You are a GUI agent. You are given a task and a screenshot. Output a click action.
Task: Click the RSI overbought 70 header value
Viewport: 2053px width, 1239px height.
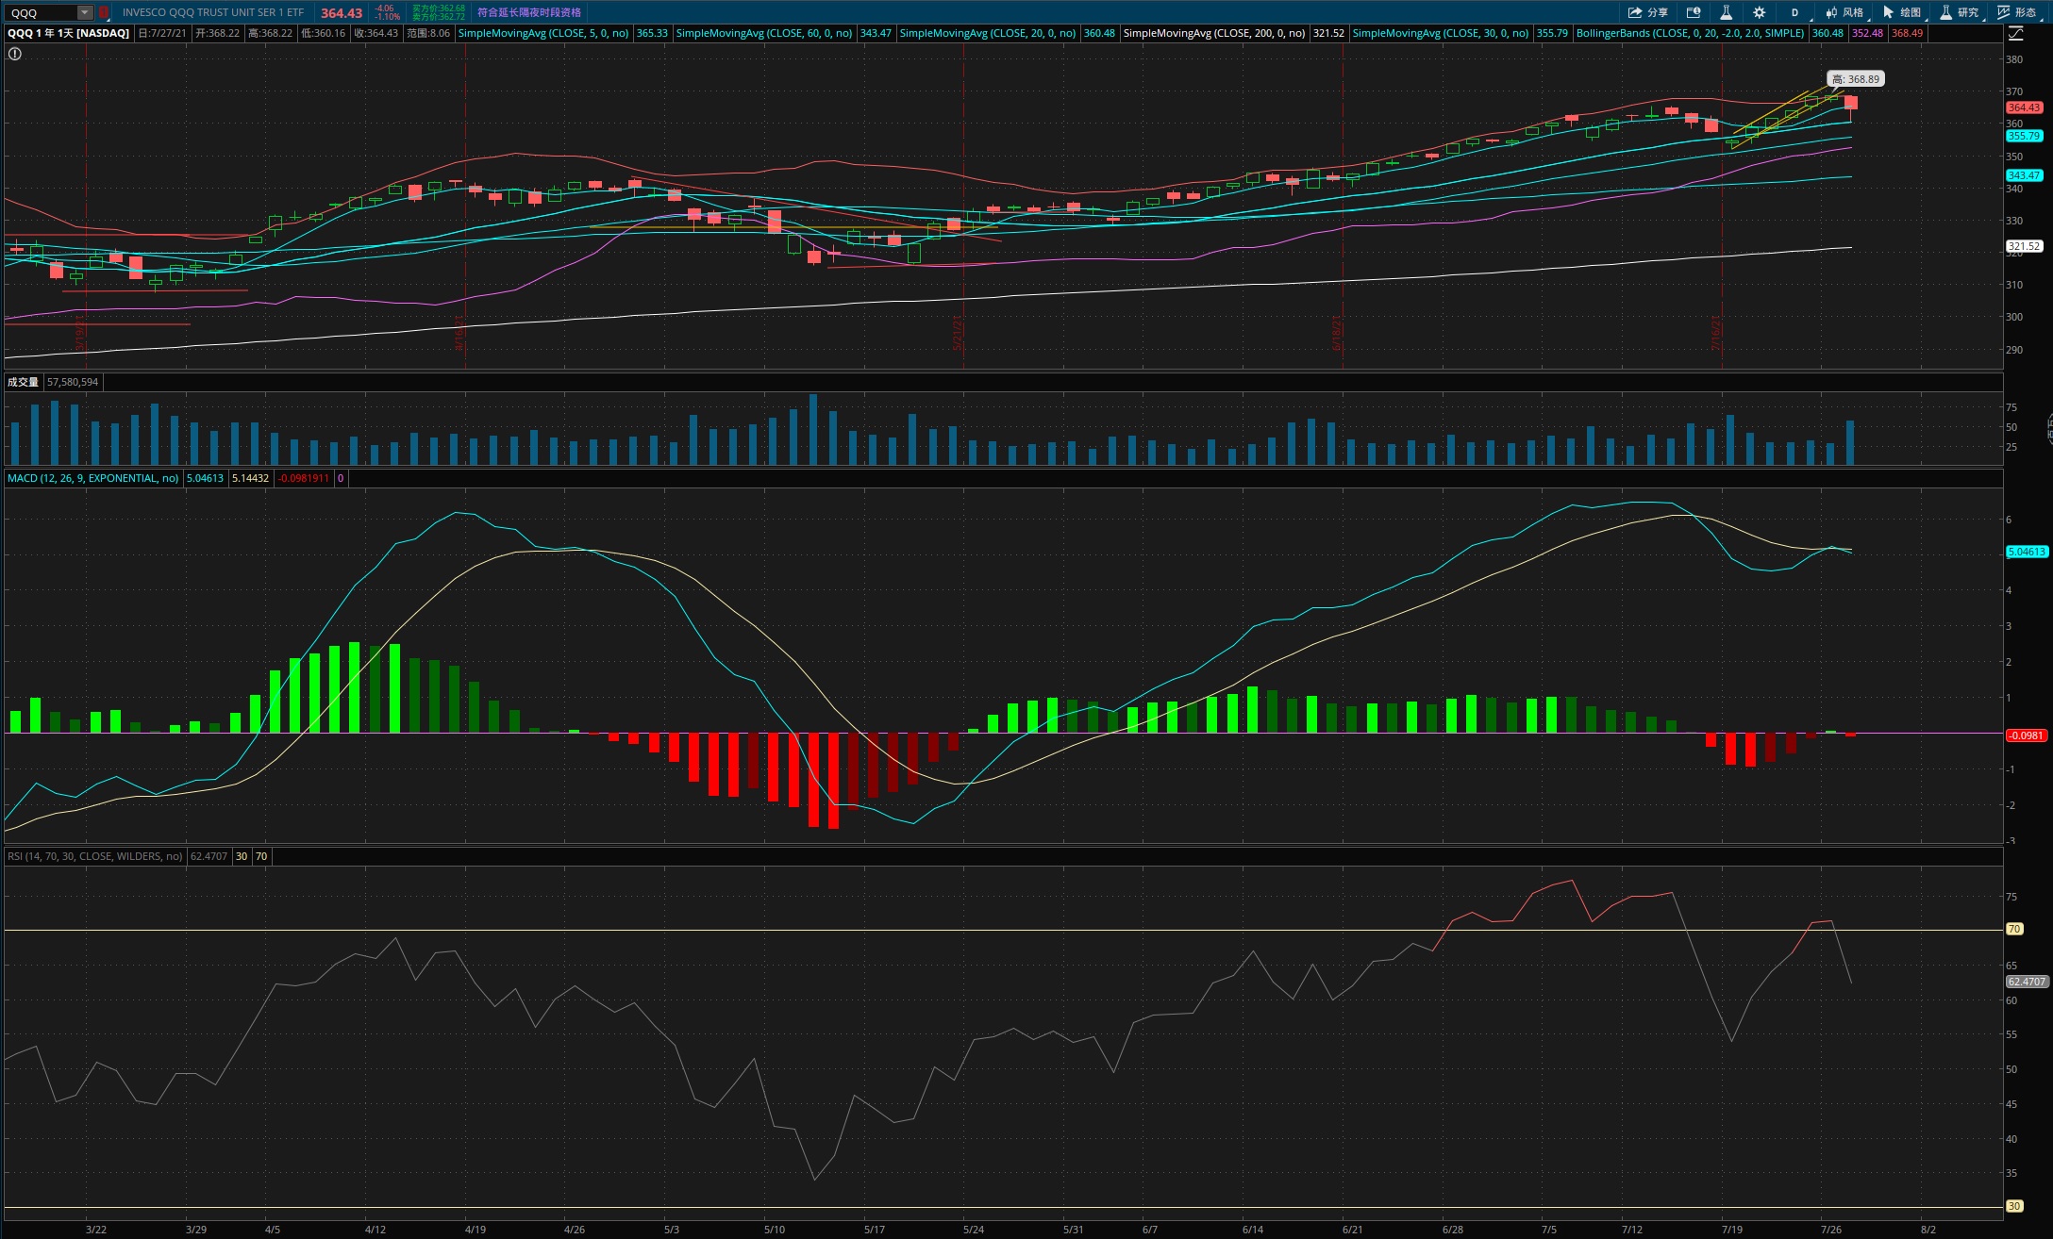[261, 856]
